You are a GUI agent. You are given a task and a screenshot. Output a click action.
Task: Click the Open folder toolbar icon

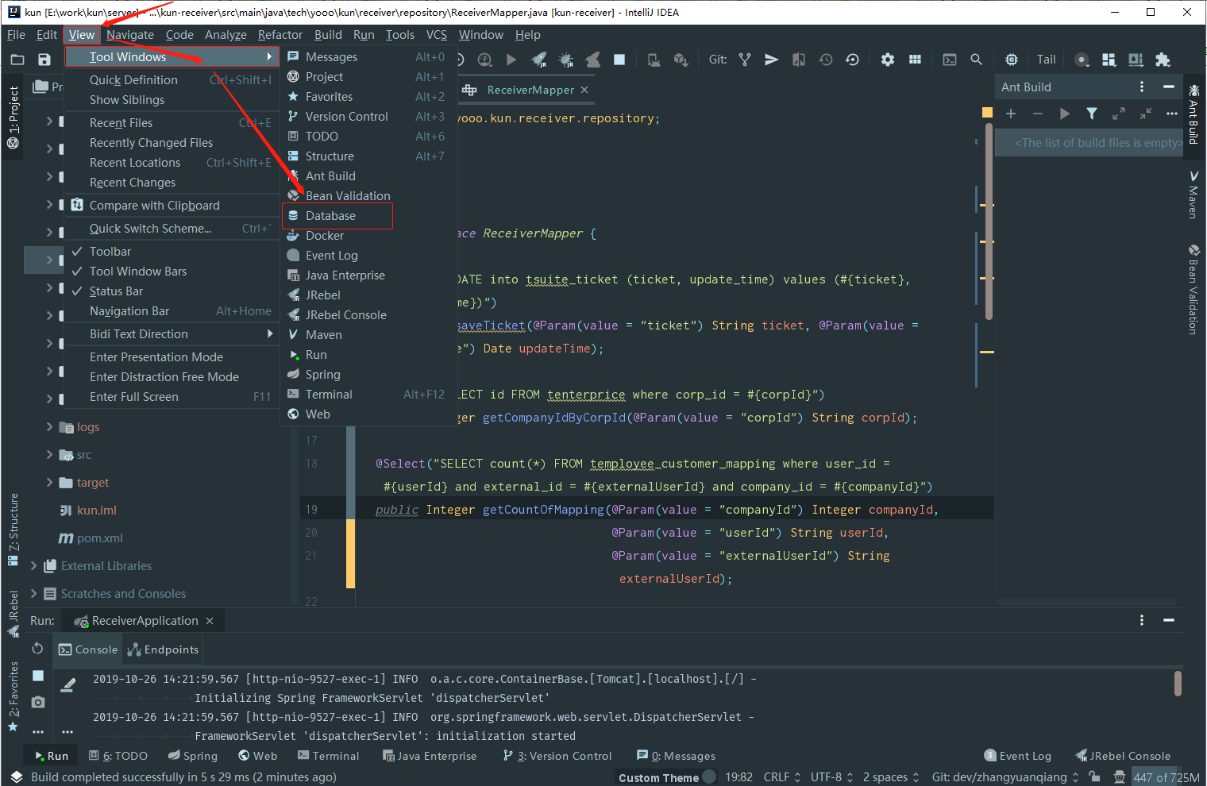pos(17,60)
